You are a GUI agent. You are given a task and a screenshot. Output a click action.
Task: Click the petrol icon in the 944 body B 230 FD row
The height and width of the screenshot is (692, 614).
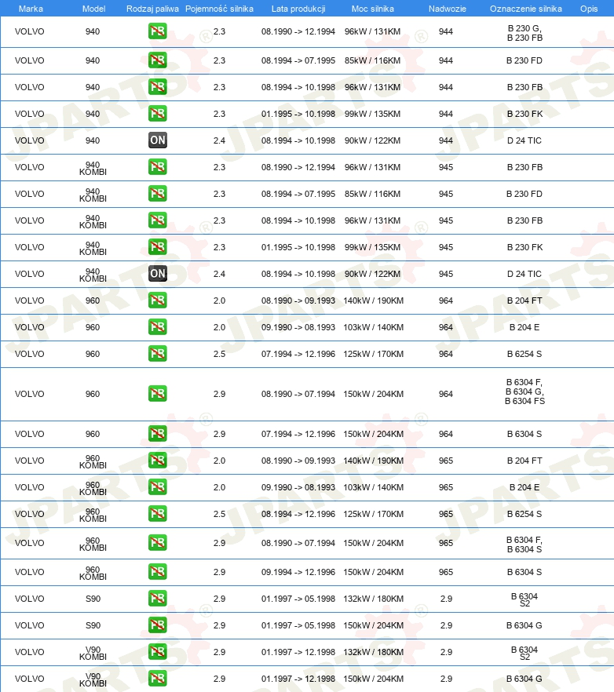158,60
